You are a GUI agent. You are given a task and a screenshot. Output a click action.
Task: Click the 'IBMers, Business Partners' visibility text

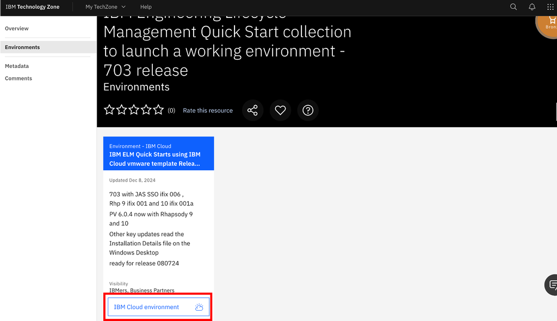pos(142,291)
